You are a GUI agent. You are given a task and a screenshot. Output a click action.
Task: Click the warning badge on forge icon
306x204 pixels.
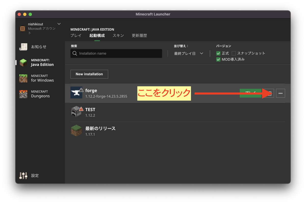81,90
